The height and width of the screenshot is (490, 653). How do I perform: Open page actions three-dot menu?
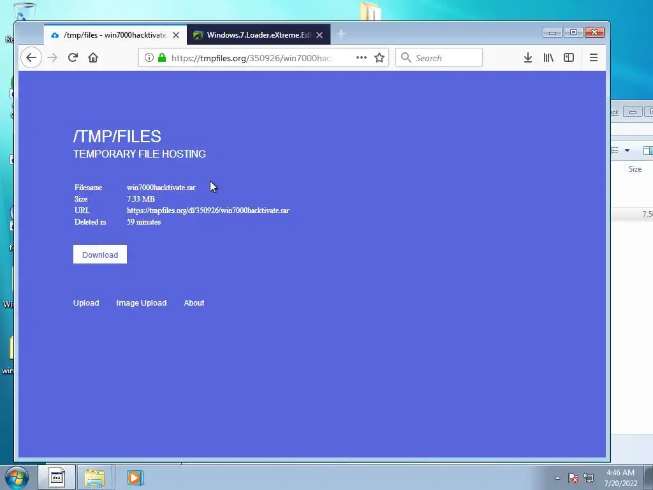point(362,57)
